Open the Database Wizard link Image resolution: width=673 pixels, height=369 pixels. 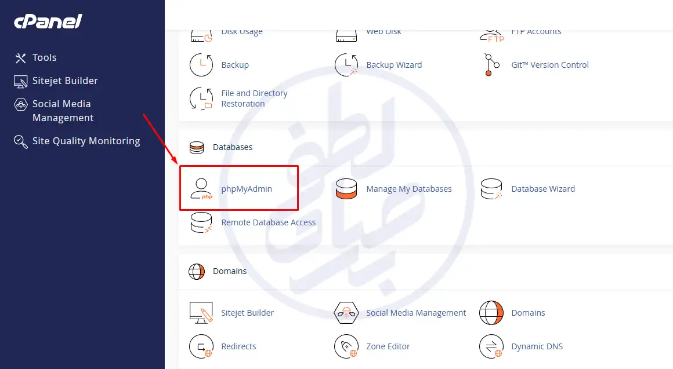pyautogui.click(x=543, y=189)
